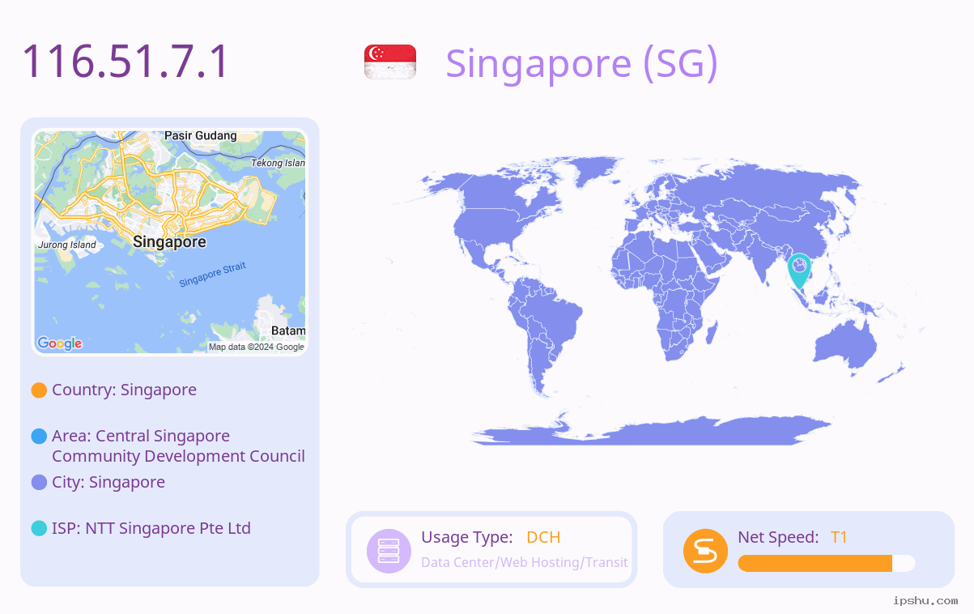974x614 pixels.
Task: Click Data Center/Web Hosting/Transit description
Action: pos(525,562)
